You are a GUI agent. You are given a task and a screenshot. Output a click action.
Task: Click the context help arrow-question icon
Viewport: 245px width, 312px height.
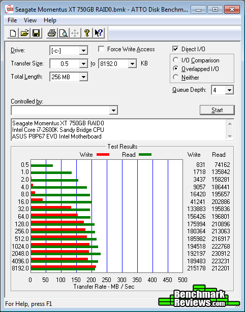coord(99,33)
